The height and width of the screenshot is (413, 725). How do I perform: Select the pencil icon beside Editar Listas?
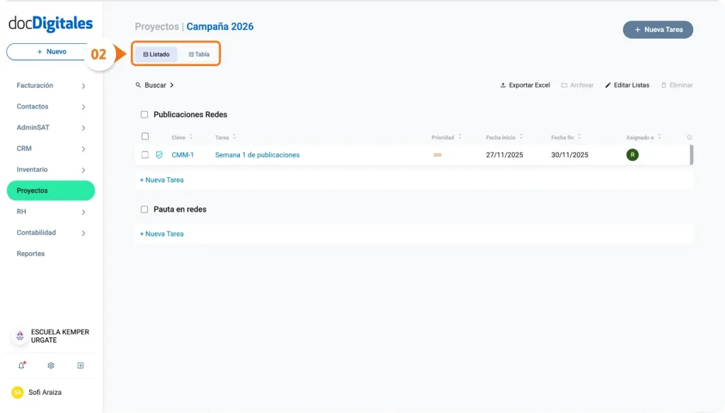607,85
